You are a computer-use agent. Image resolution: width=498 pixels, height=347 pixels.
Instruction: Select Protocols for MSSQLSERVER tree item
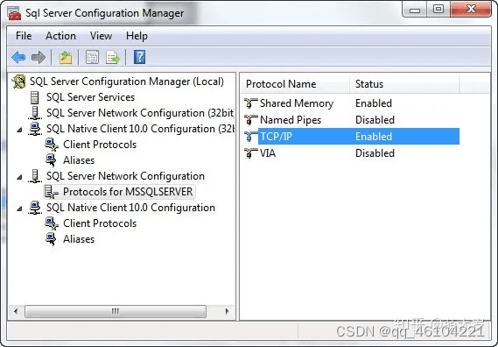[x=128, y=192]
